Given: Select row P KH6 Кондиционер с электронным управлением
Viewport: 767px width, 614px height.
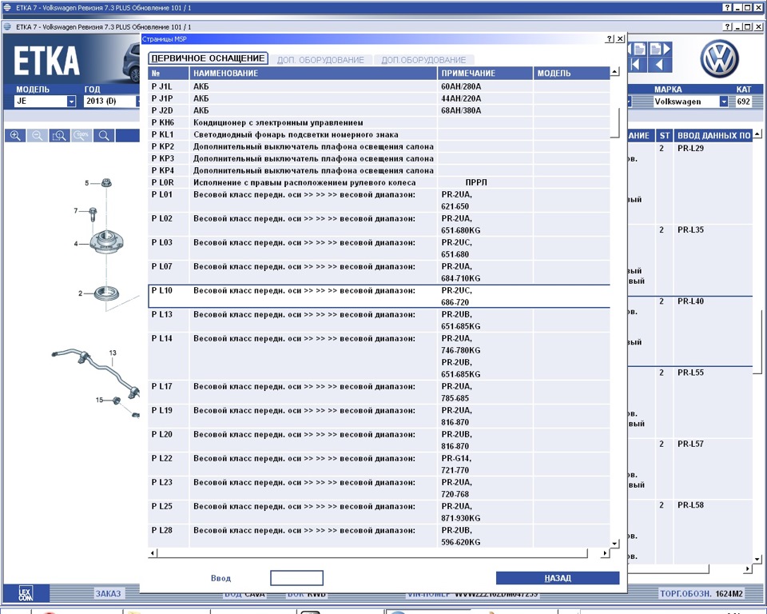Looking at the screenshot, I should [x=379, y=122].
